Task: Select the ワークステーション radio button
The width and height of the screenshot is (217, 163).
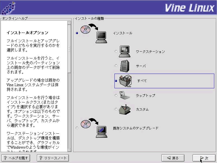Action: (116, 51)
